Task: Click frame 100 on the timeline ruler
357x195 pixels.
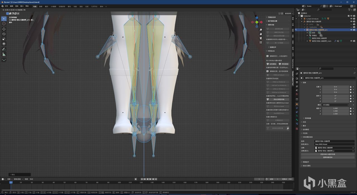Action: [x=119, y=182]
